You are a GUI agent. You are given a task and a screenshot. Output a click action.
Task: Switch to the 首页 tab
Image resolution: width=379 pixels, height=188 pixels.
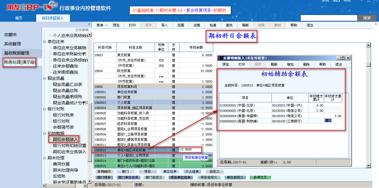(19, 18)
